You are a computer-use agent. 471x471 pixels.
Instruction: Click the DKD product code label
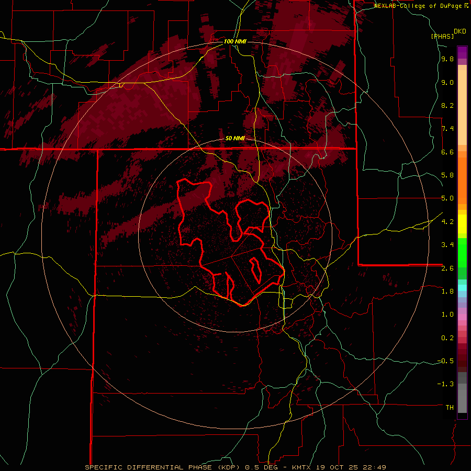(x=460, y=31)
